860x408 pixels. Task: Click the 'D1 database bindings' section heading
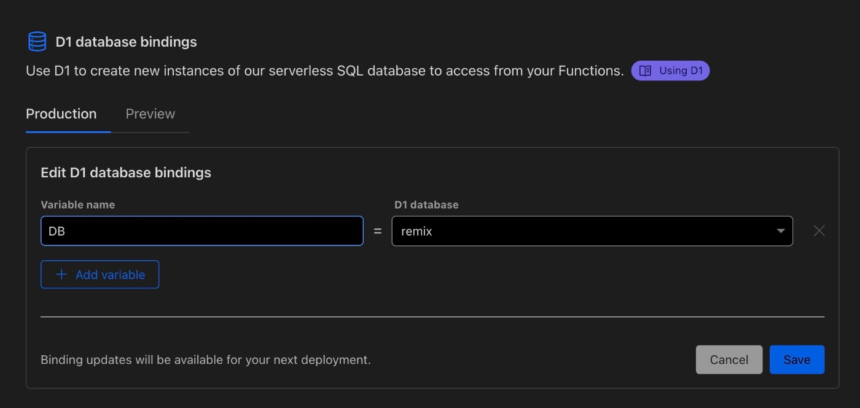point(126,42)
